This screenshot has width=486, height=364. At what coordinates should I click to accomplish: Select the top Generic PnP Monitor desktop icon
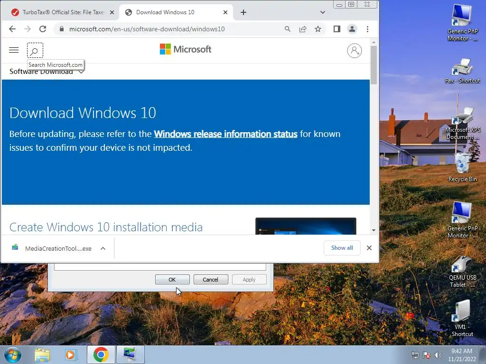tap(462, 23)
